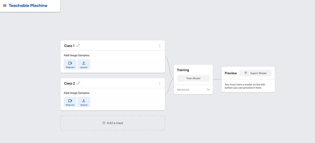
Task: Select the Class 2 name text
Action: coord(69,83)
